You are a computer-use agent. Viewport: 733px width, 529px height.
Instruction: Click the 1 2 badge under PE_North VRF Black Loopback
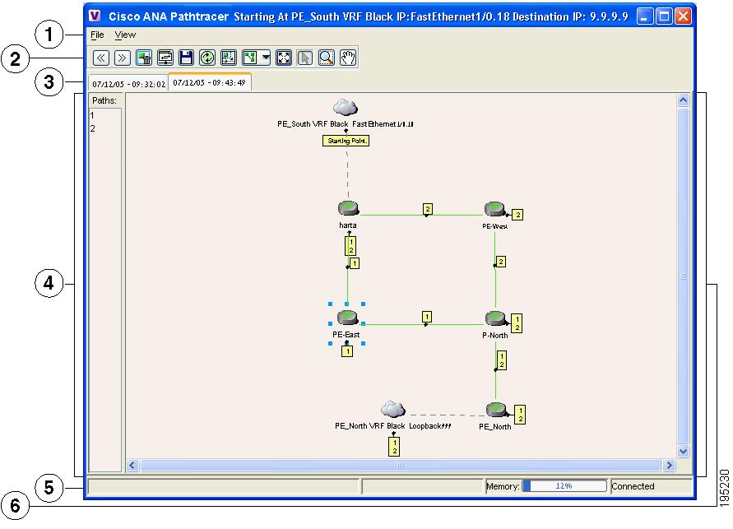click(395, 446)
